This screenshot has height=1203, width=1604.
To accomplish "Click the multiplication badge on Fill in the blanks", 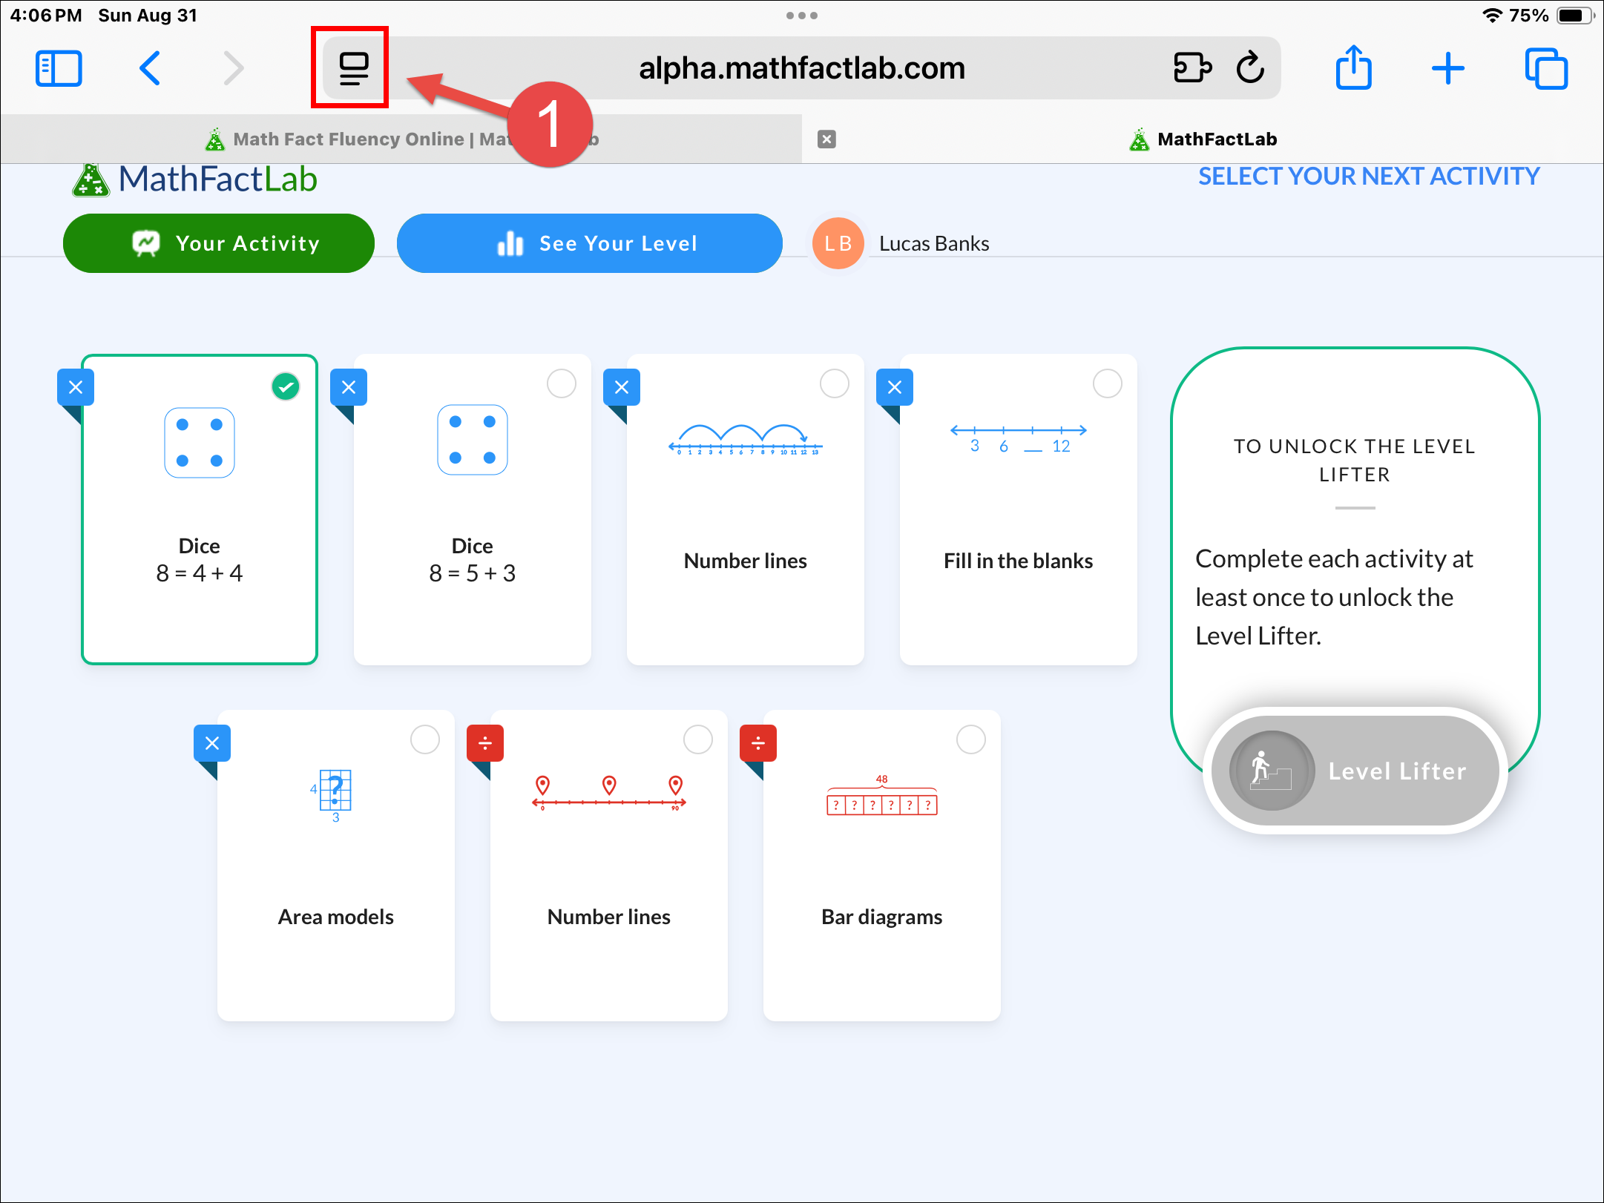I will point(895,387).
